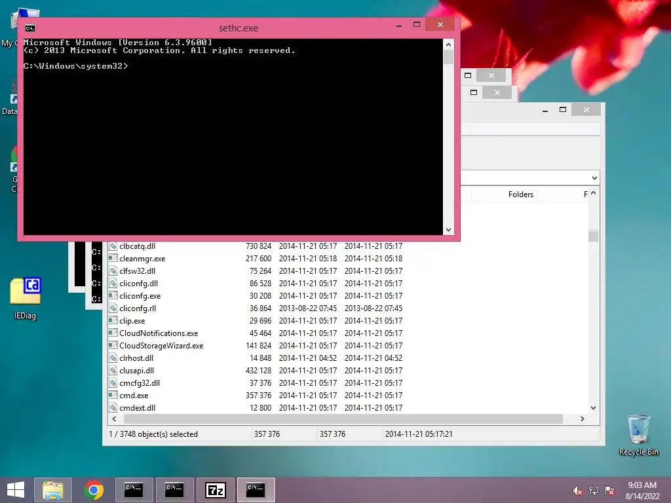Open the Recycle Bin desktop icon
The width and height of the screenshot is (671, 503).
(638, 435)
